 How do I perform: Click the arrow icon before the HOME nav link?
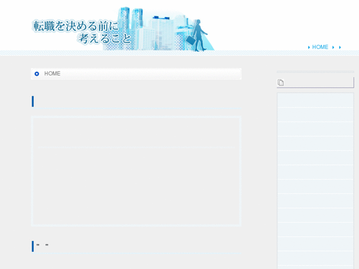click(x=309, y=47)
